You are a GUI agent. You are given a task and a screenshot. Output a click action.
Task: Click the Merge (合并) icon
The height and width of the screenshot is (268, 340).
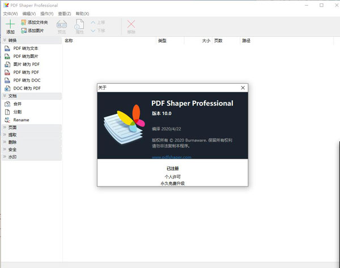pos(7,104)
